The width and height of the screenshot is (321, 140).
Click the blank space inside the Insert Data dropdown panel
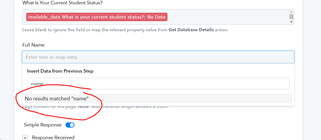(x=184, y=71)
